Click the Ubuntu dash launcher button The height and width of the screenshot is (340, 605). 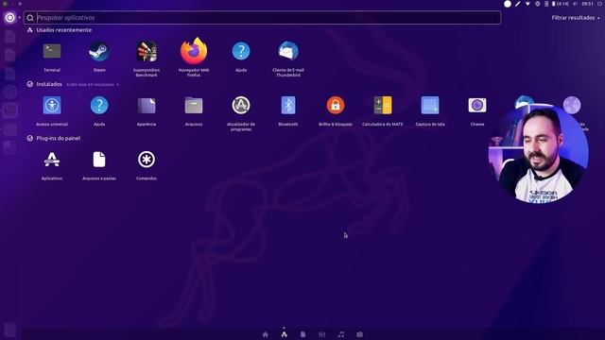coord(10,18)
